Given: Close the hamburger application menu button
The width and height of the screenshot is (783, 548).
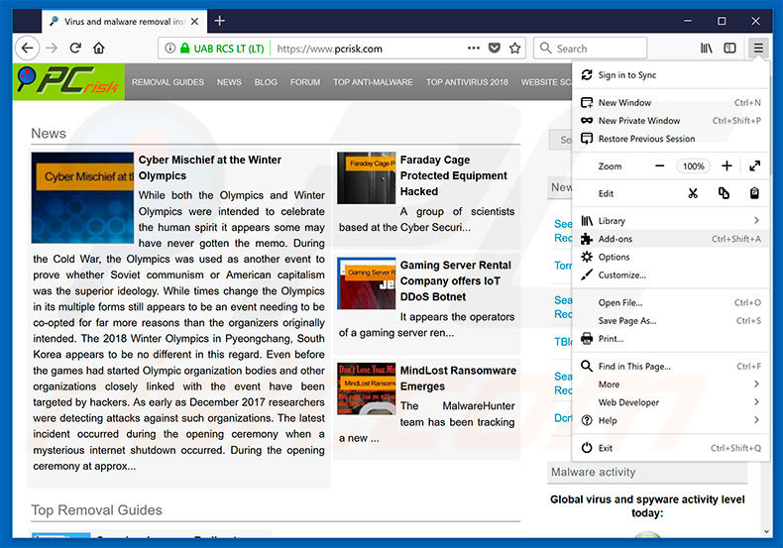Looking at the screenshot, I should coord(758,48).
